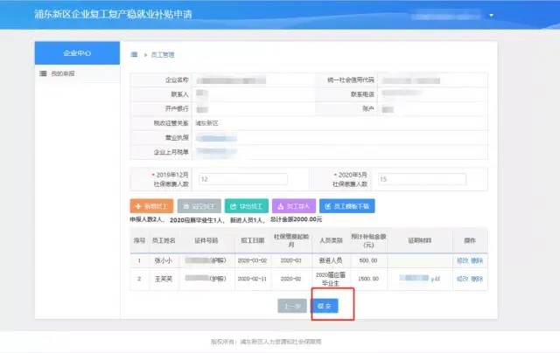This screenshot has width=560, height=353.
Task: Open 我的申报 in the left sidebar
Action: coord(62,73)
